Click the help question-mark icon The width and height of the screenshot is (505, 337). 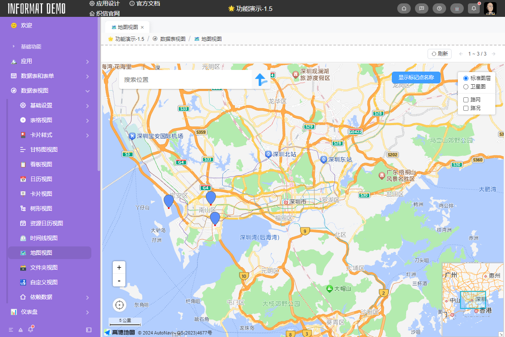click(439, 8)
